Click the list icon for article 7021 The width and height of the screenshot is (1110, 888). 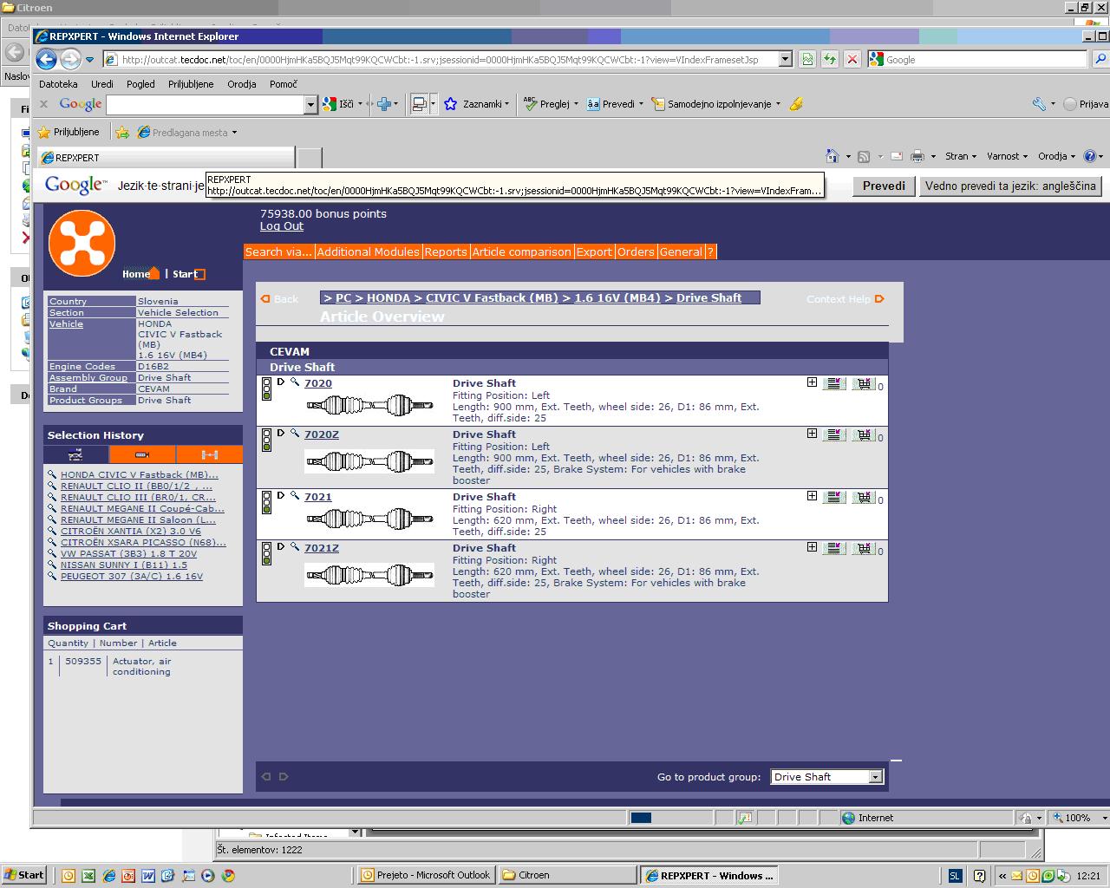click(x=833, y=497)
